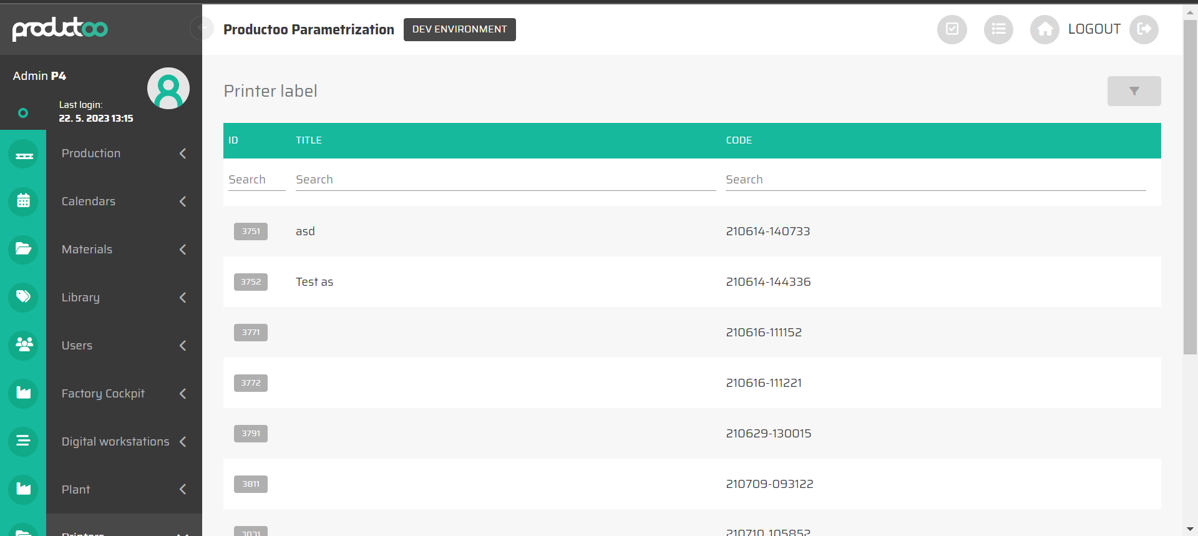Open the filter button for Printer label
Image resolution: width=1198 pixels, height=536 pixels.
pyautogui.click(x=1134, y=91)
